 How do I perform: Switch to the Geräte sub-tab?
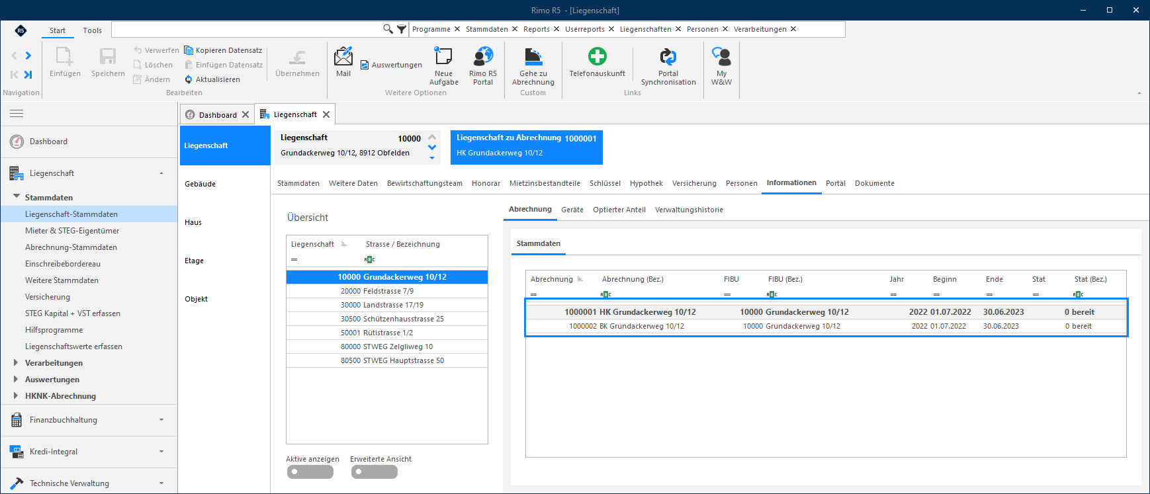tap(572, 210)
